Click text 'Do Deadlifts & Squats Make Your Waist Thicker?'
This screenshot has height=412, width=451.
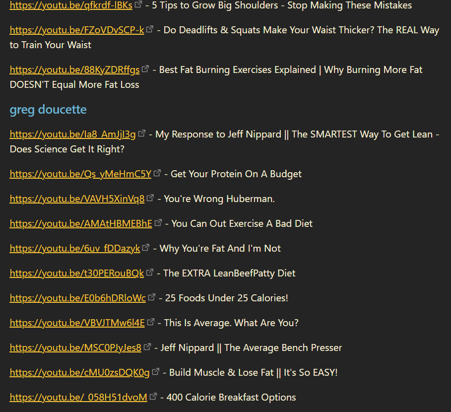coord(269,30)
